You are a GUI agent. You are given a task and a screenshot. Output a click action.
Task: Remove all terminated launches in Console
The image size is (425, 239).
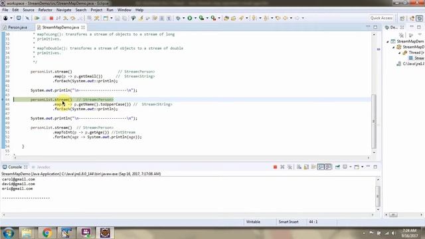click(x=290, y=167)
